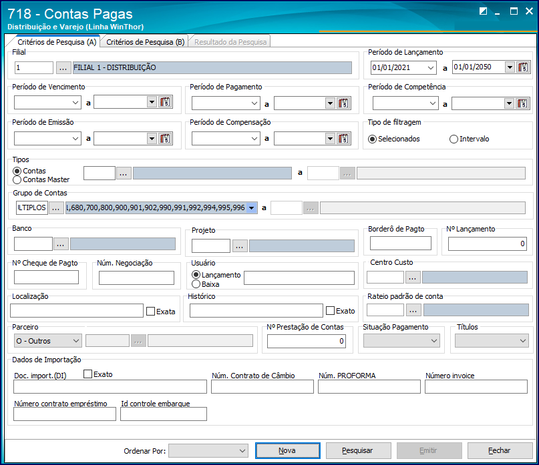Select Lançamento under Usuário
The width and height of the screenshot is (539, 465).
(x=216, y=275)
